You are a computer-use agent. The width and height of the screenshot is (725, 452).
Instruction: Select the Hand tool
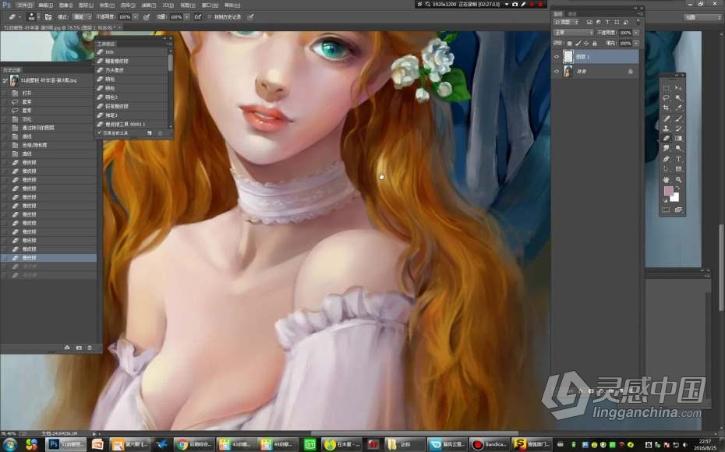point(667,179)
